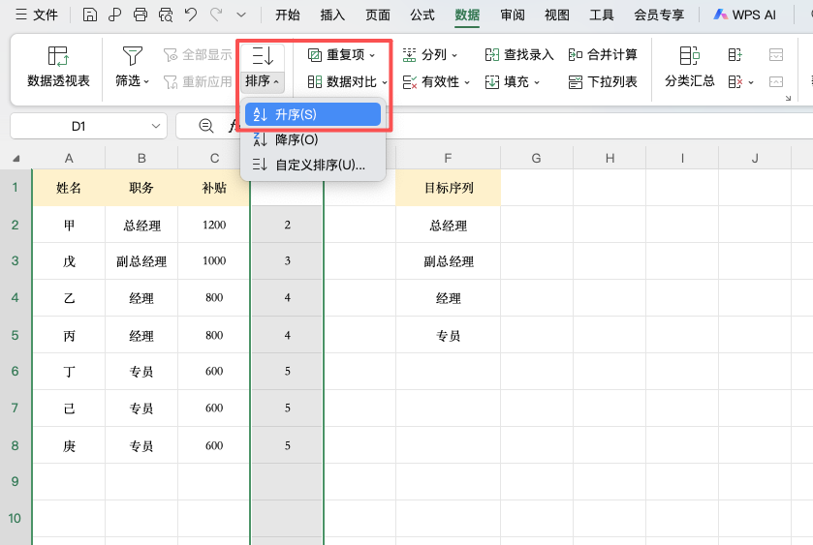Click the 全部显示 button

pos(197,54)
